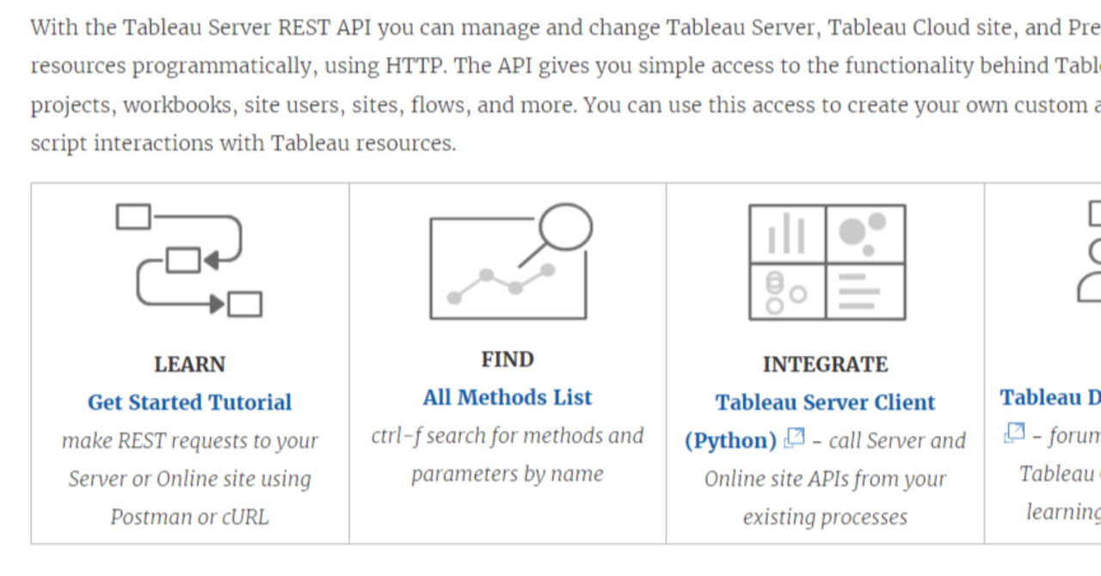The width and height of the screenshot is (1101, 576).
Task: Open the All Methods List
Action: coord(507,397)
